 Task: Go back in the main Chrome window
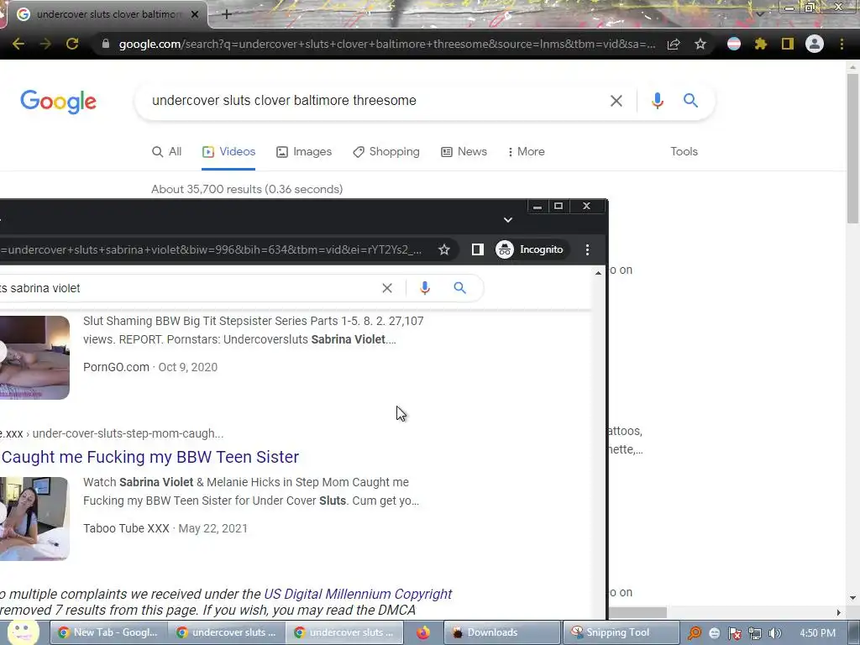click(x=18, y=44)
